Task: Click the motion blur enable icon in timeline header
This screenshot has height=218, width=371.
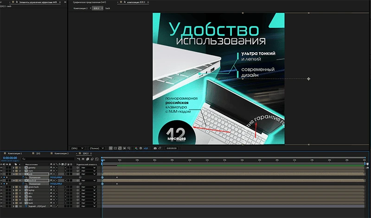Action: 92,159
